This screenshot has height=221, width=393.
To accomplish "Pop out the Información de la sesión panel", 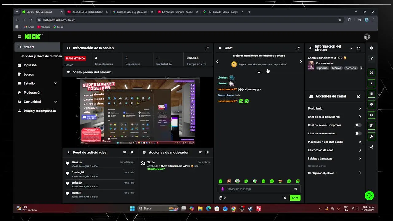I will 207,48.
